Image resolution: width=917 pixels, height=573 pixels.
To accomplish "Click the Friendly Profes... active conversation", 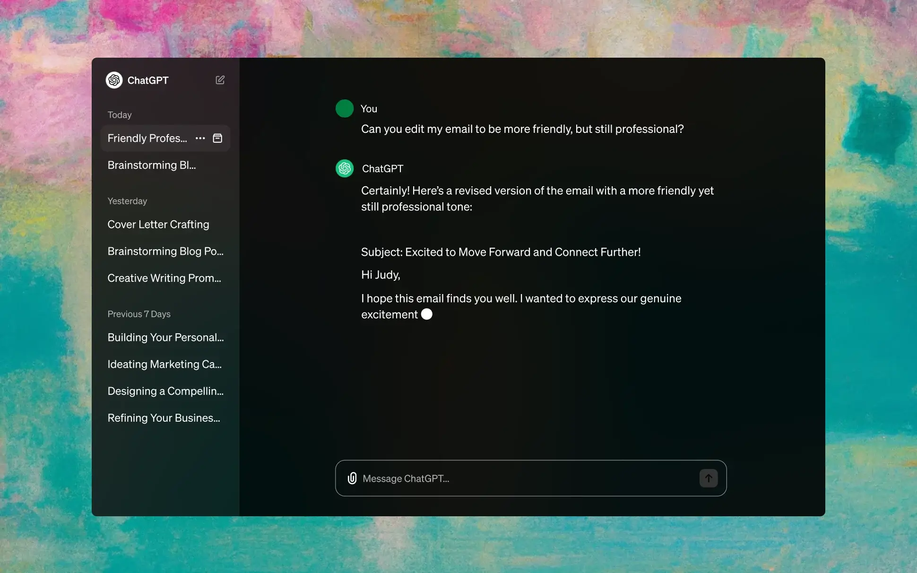I will tap(148, 137).
